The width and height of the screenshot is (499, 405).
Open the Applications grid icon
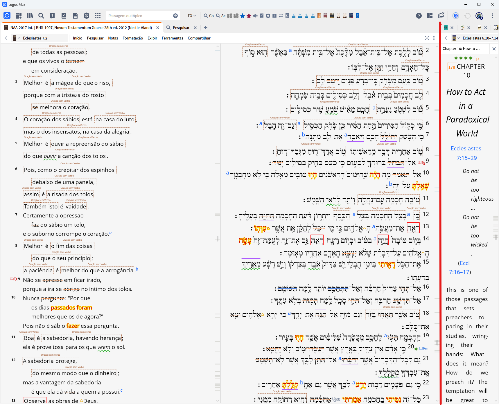tap(98, 16)
